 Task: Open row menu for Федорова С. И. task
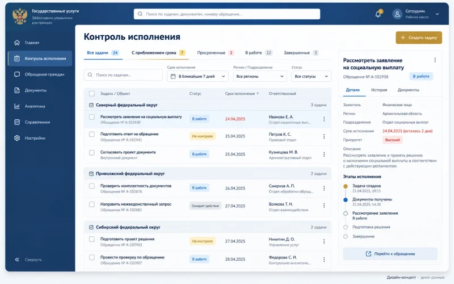(x=324, y=260)
